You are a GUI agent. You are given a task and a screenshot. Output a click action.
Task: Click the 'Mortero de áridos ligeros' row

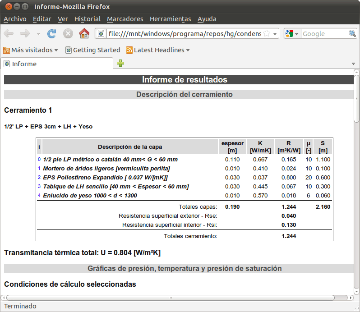[x=185, y=168]
